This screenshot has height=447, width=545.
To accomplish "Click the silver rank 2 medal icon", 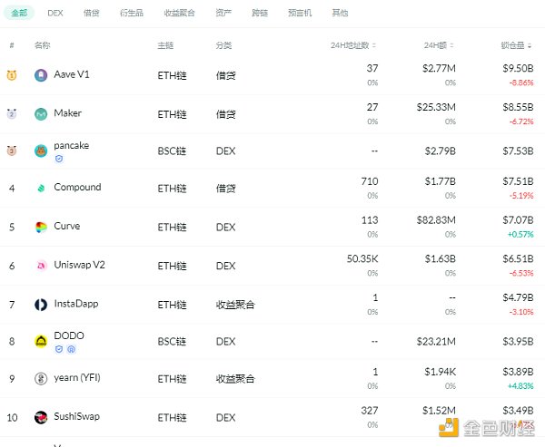I will pos(12,114).
